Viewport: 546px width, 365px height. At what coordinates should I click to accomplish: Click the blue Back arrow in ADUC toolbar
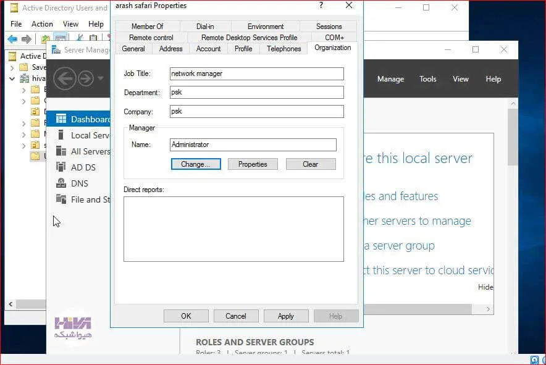tap(12, 39)
